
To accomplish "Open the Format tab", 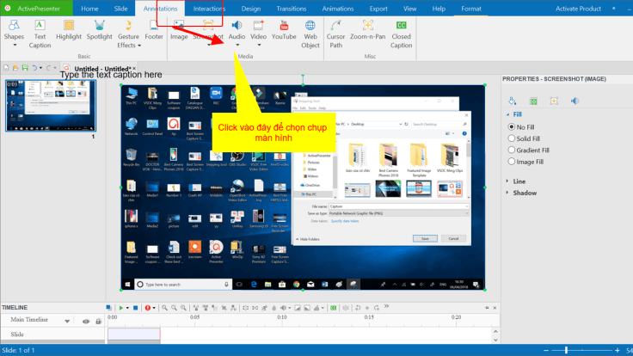I will tap(471, 9).
